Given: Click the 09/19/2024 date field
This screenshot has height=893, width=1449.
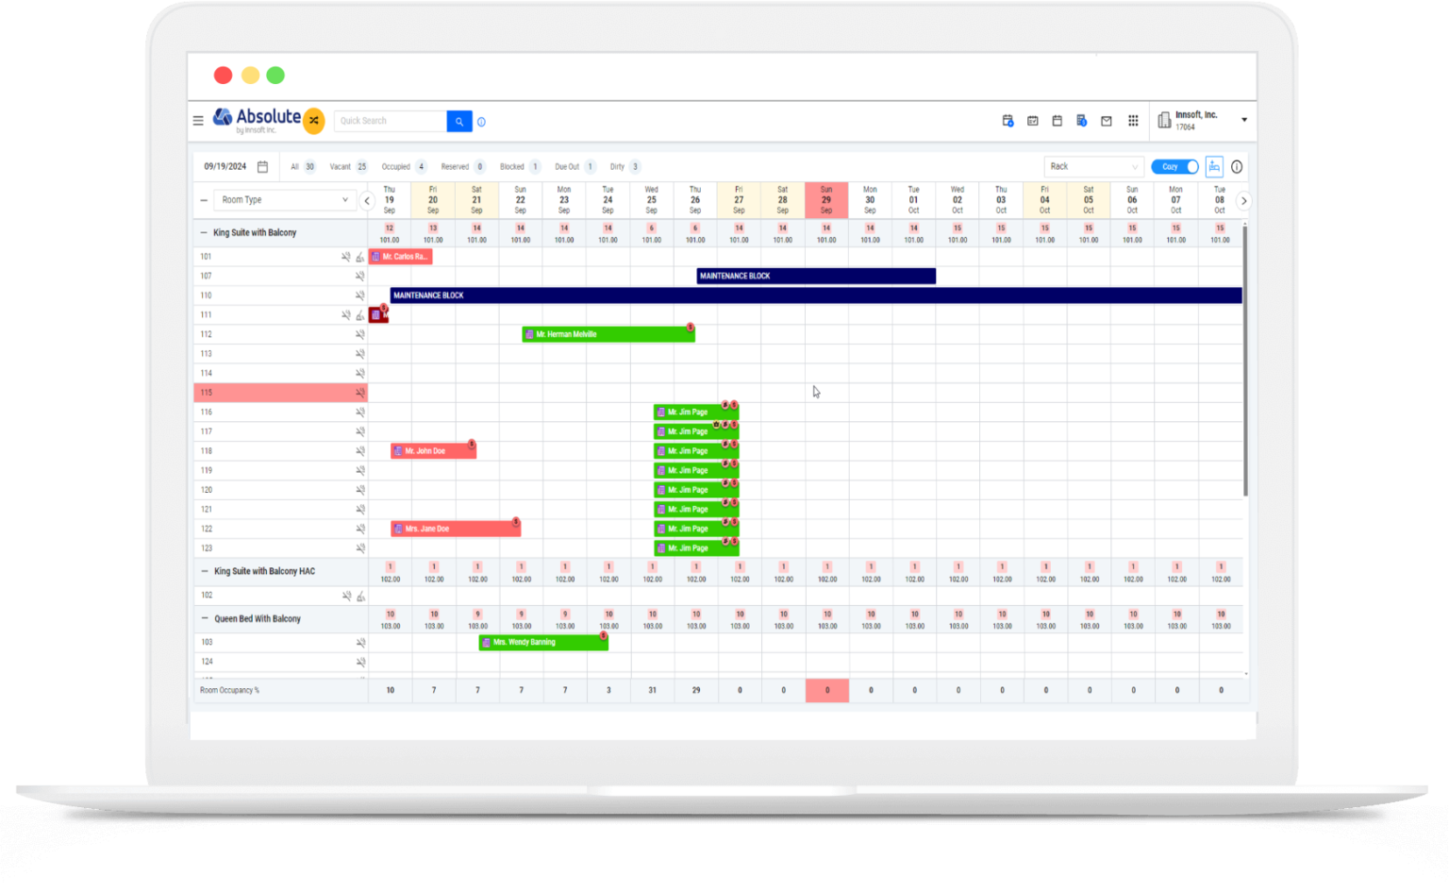Looking at the screenshot, I should coord(226,166).
